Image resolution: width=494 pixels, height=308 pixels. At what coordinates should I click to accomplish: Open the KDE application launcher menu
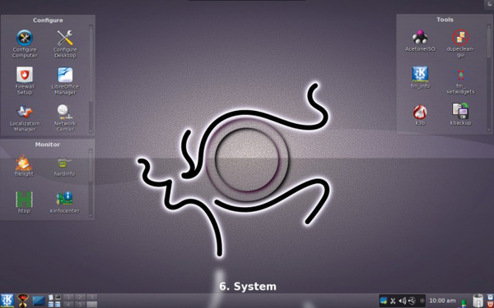click(x=7, y=301)
